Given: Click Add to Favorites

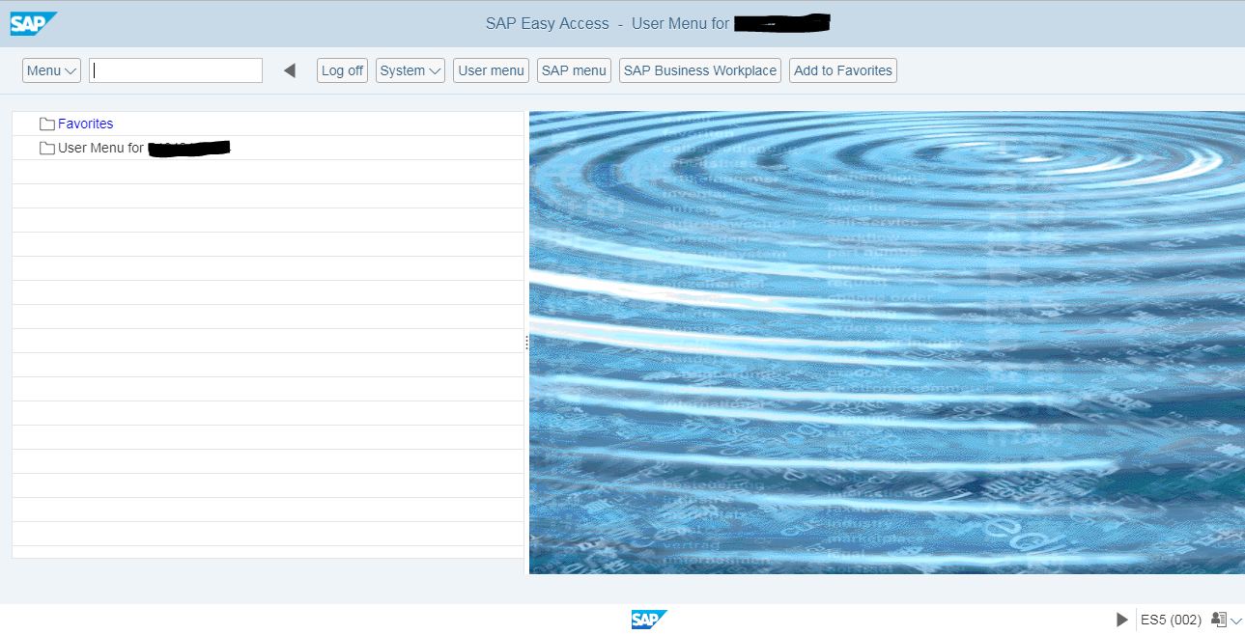Looking at the screenshot, I should [x=843, y=70].
